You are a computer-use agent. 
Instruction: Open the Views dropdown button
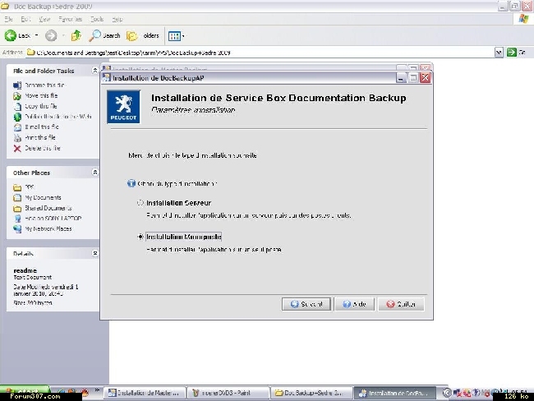pos(176,36)
